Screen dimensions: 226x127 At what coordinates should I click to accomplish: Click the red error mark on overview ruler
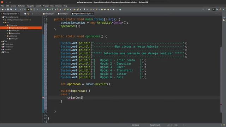point(221,105)
